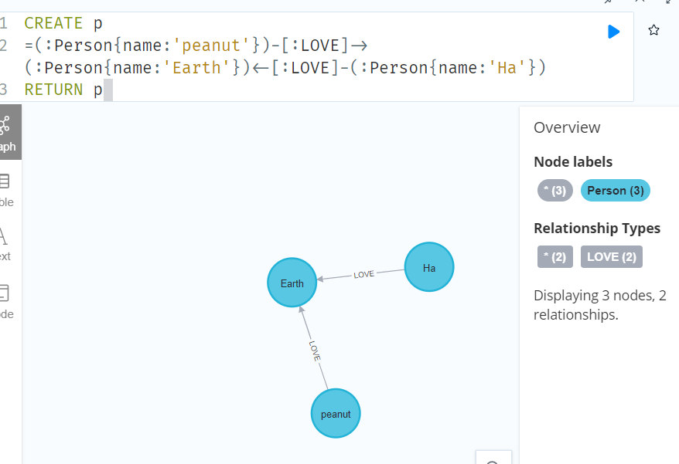
Task: Switch to the Text result view
Action: click(x=5, y=244)
